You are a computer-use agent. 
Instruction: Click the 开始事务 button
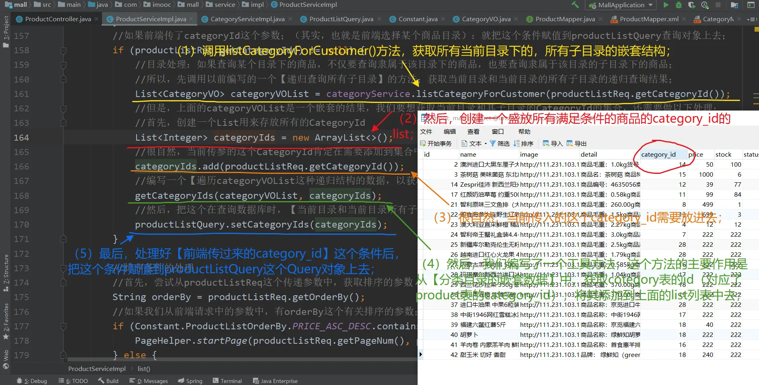tap(436, 143)
